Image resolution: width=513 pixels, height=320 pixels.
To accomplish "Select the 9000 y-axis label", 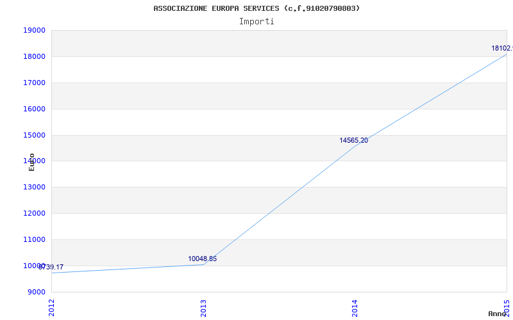I will tap(36, 292).
